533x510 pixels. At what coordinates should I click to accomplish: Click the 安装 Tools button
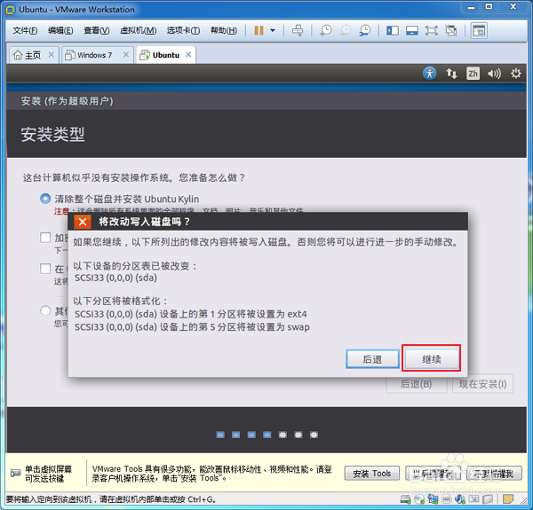click(x=372, y=474)
